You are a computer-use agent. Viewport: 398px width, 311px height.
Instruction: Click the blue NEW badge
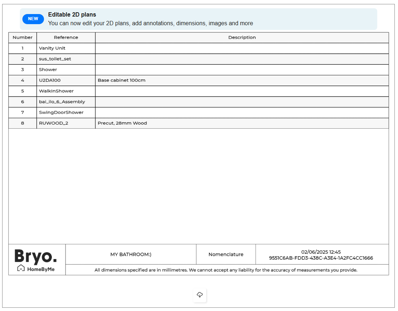click(33, 19)
